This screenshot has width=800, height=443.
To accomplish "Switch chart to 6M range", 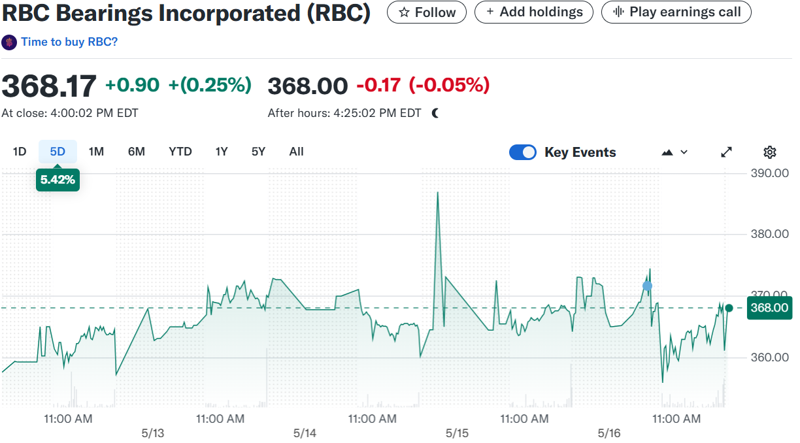I will tap(136, 152).
